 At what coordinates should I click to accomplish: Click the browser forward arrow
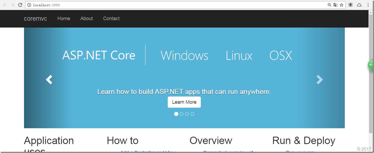(x=13, y=5)
